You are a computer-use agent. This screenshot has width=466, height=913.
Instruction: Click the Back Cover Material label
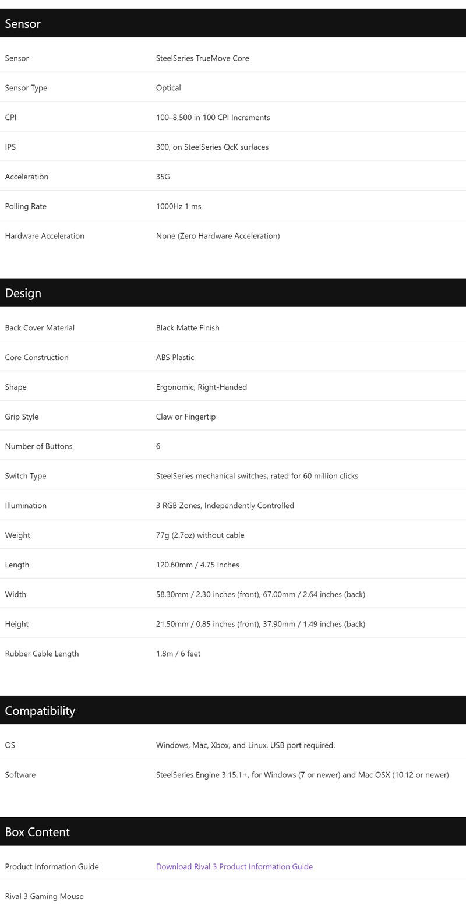coord(40,327)
